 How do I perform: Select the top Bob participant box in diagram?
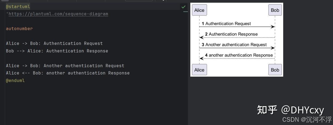pos(275,10)
